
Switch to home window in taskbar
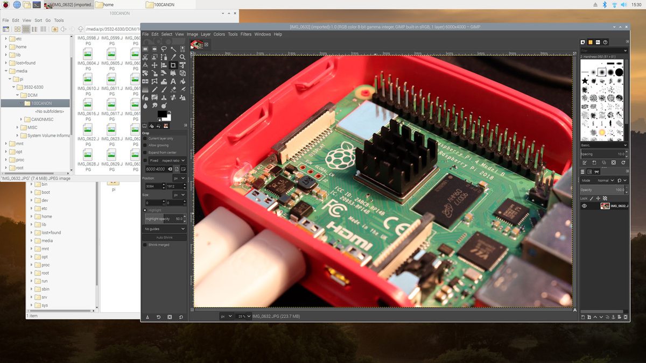point(118,4)
